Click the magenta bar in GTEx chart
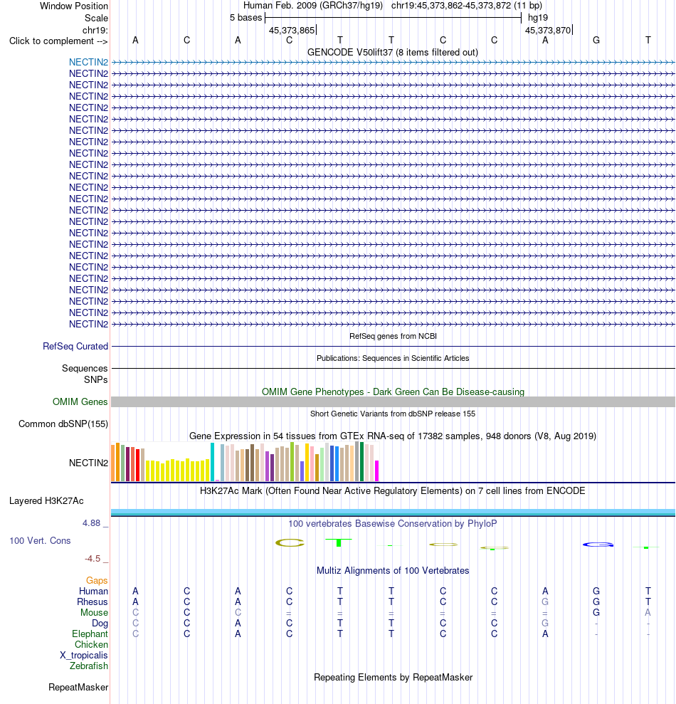 (377, 471)
